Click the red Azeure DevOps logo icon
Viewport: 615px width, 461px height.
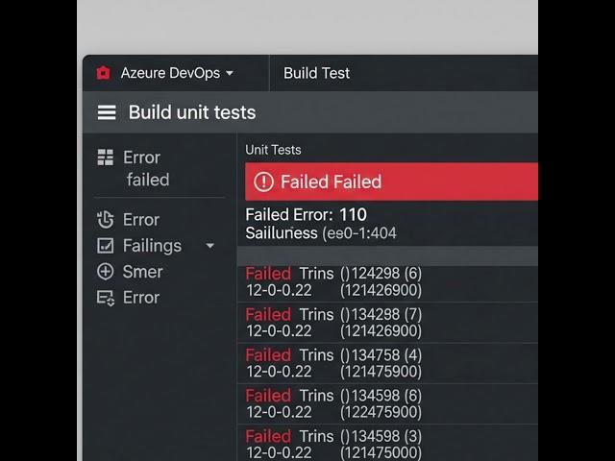pos(103,73)
